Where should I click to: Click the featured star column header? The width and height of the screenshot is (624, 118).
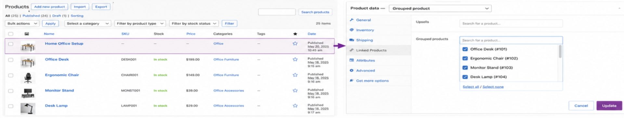click(295, 34)
